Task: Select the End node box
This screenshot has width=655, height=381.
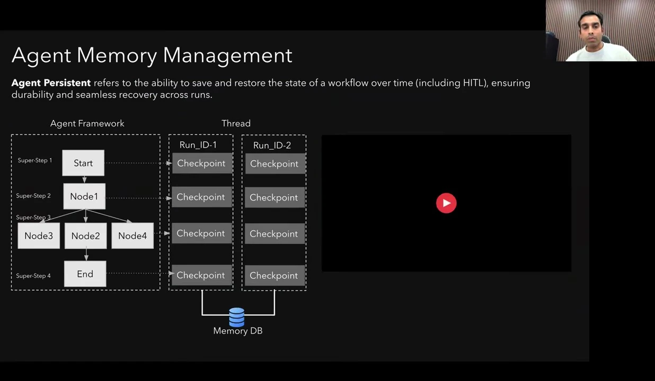Action: pos(85,274)
